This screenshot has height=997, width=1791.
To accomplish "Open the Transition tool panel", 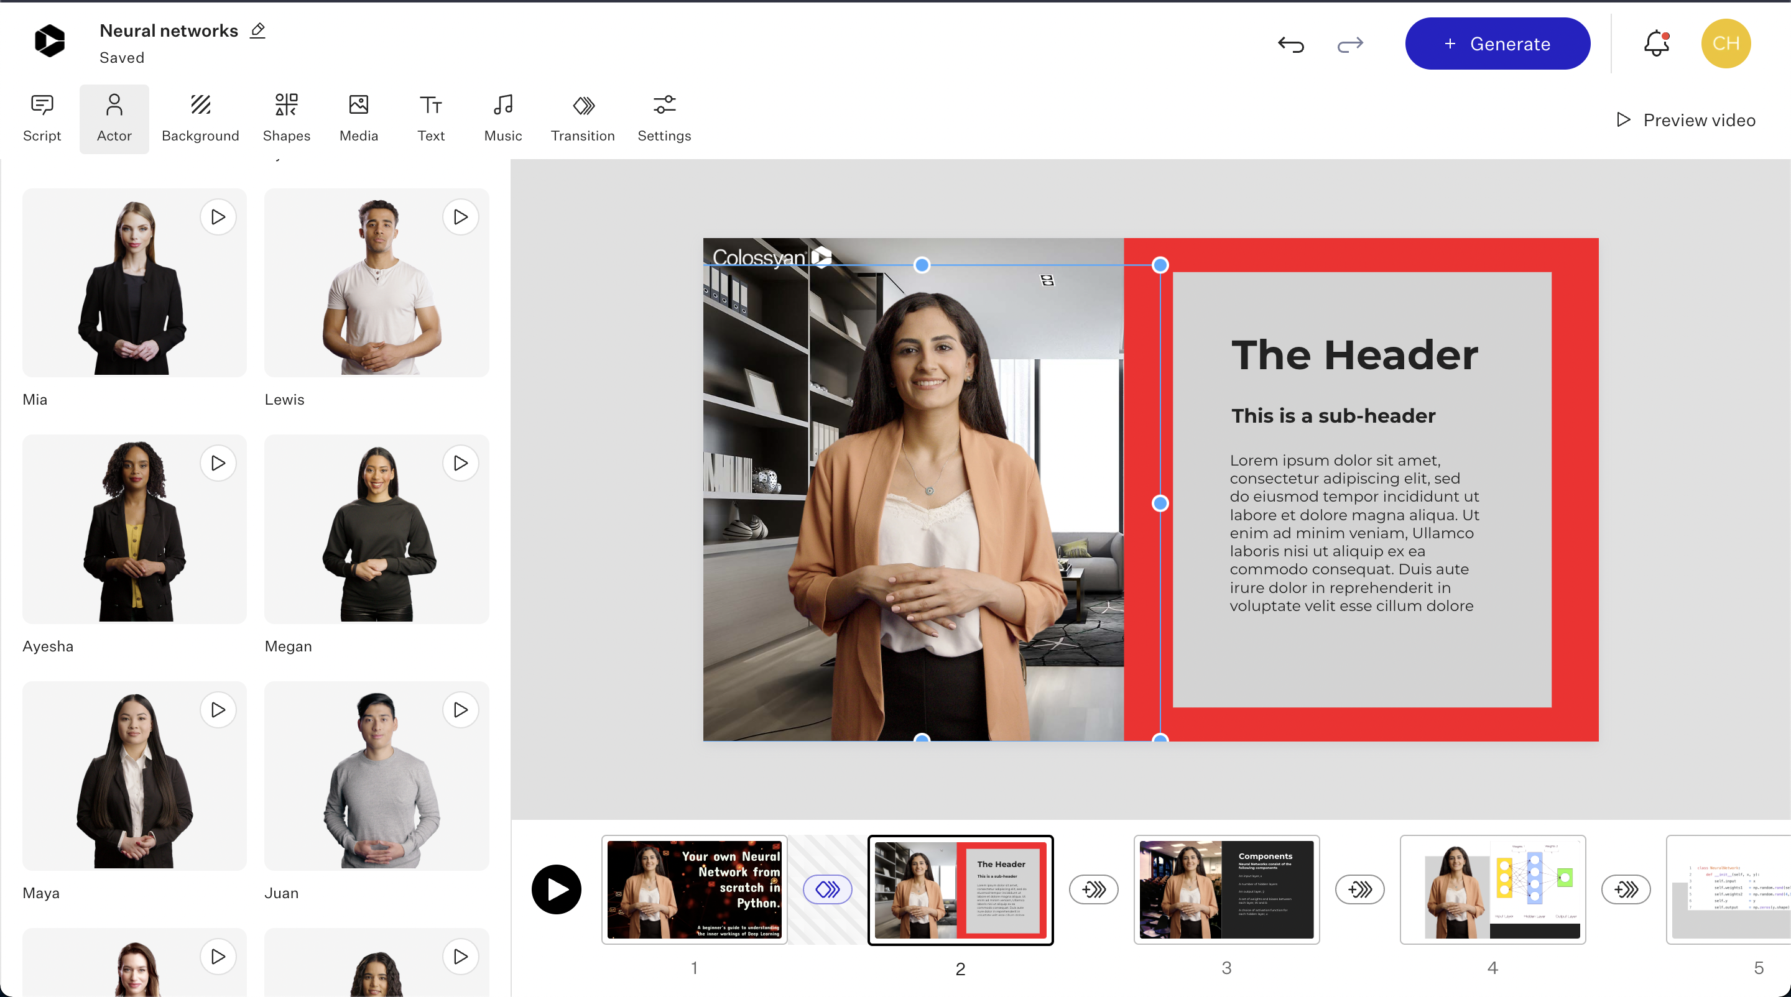I will click(x=583, y=117).
